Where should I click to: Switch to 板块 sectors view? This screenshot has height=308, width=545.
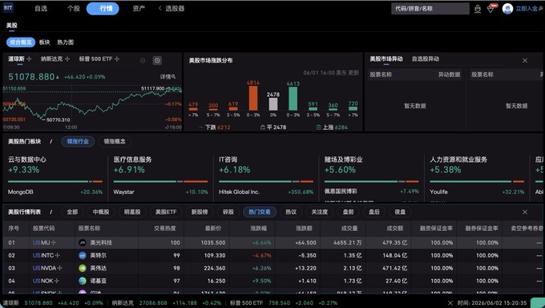coord(45,43)
